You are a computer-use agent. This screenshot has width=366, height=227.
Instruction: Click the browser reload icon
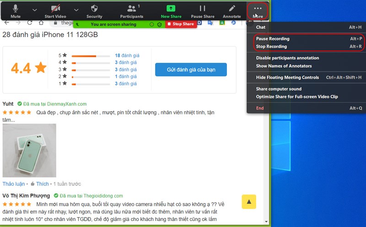point(30,23)
